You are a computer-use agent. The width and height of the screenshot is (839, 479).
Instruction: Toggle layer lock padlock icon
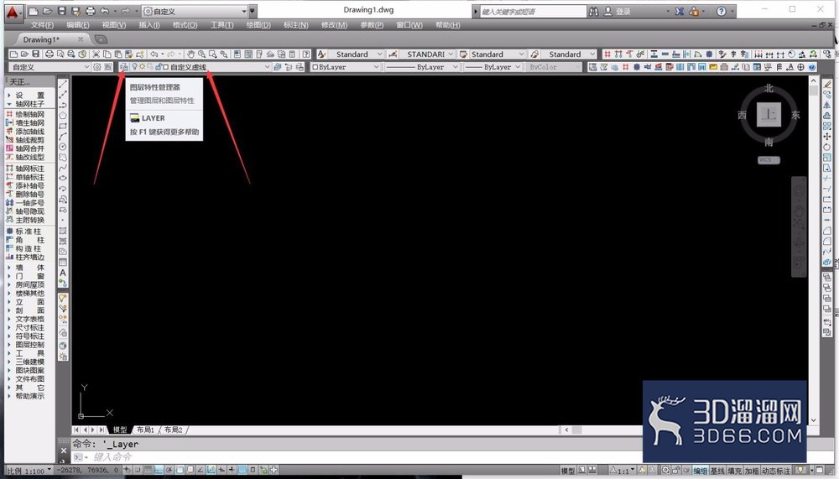[x=159, y=67]
